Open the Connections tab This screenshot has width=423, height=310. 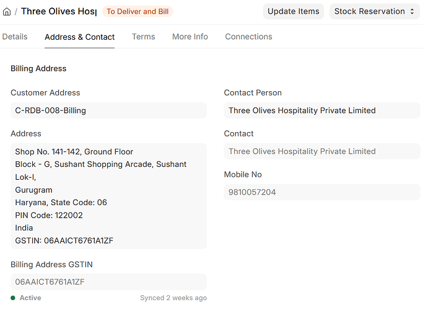248,37
